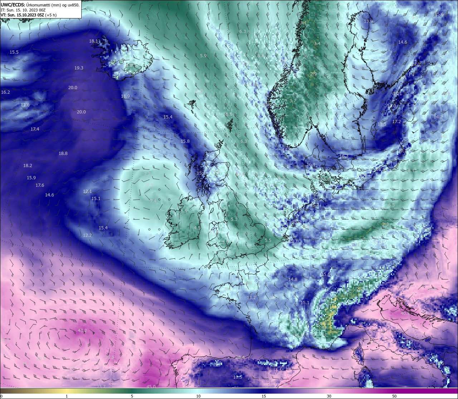458x399 pixels.
Task: Click the 15.5 value label
Action: (14, 52)
